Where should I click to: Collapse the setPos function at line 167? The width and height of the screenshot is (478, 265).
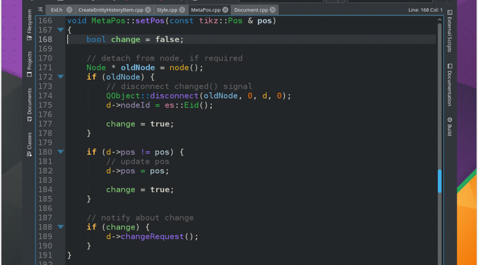60,30
